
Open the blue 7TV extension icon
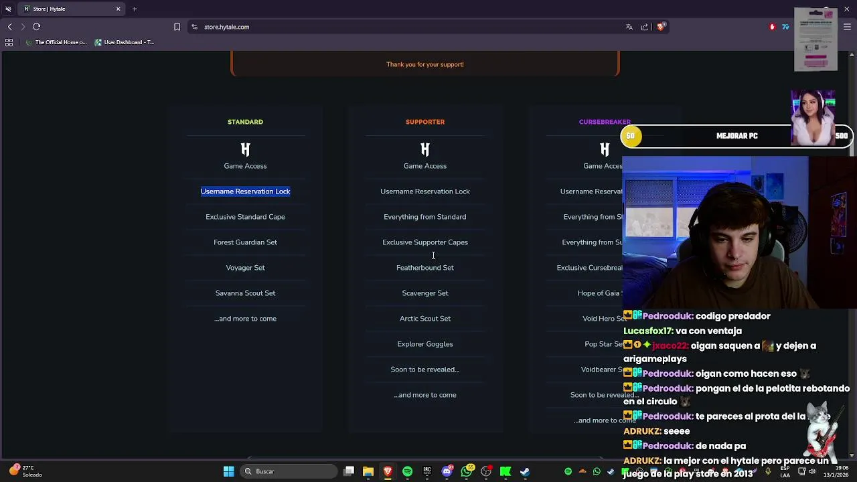(x=785, y=27)
